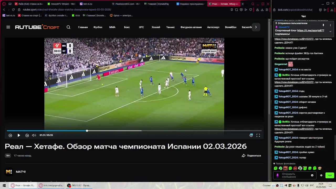Open the chat settings gear
Viewport: 336px width, 189px height.
click(x=321, y=175)
